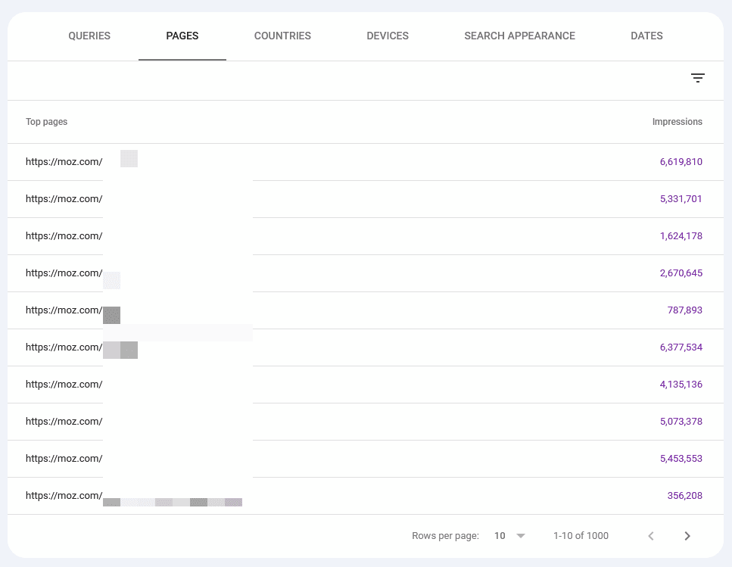
Task: Click the row with 6,377,534 impressions
Action: [x=64, y=347]
